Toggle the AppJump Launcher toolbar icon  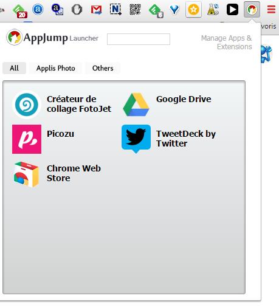[x=252, y=9]
